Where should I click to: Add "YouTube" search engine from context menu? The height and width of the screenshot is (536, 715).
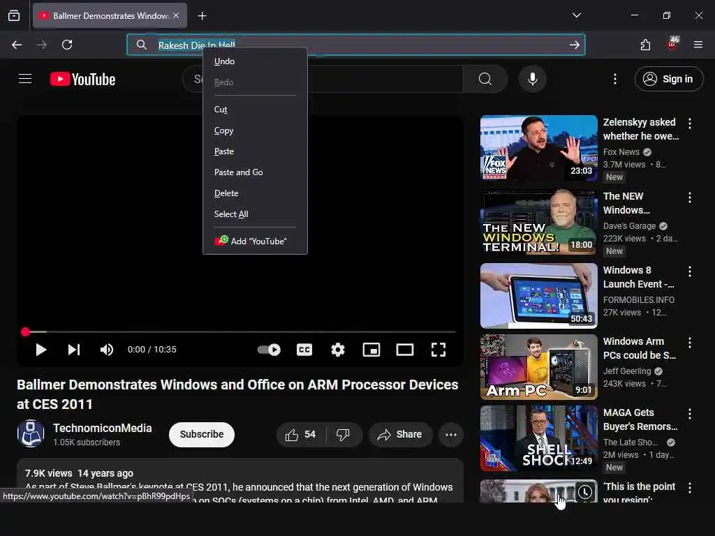pos(255,241)
